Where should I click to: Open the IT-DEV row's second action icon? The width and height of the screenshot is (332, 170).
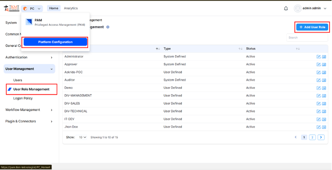click(x=324, y=119)
